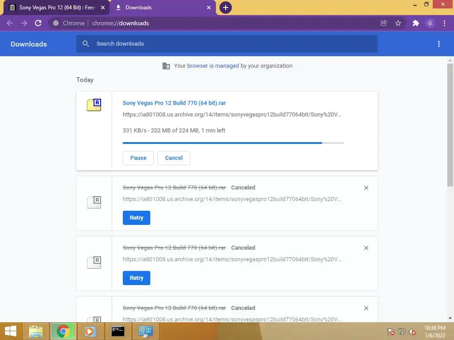Click the greyed RAR icon of first canceled download

(94, 202)
